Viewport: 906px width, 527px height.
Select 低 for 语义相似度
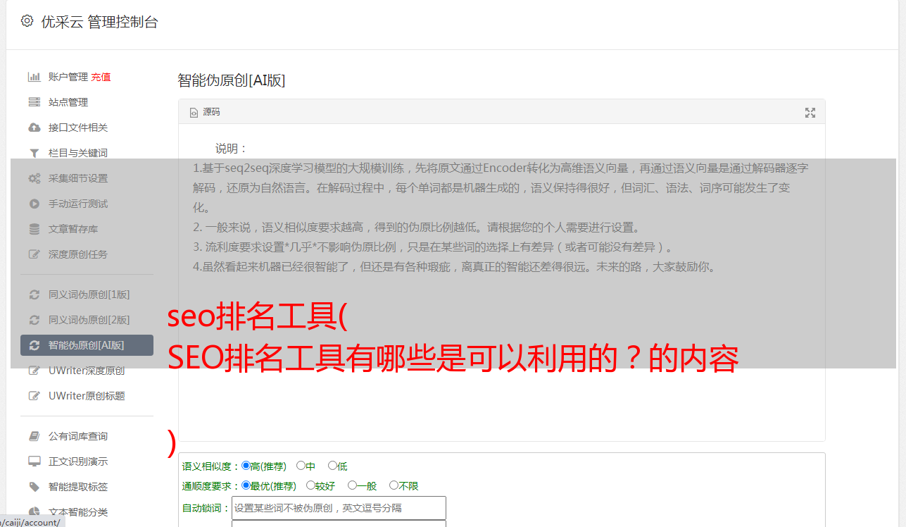pyautogui.click(x=337, y=466)
